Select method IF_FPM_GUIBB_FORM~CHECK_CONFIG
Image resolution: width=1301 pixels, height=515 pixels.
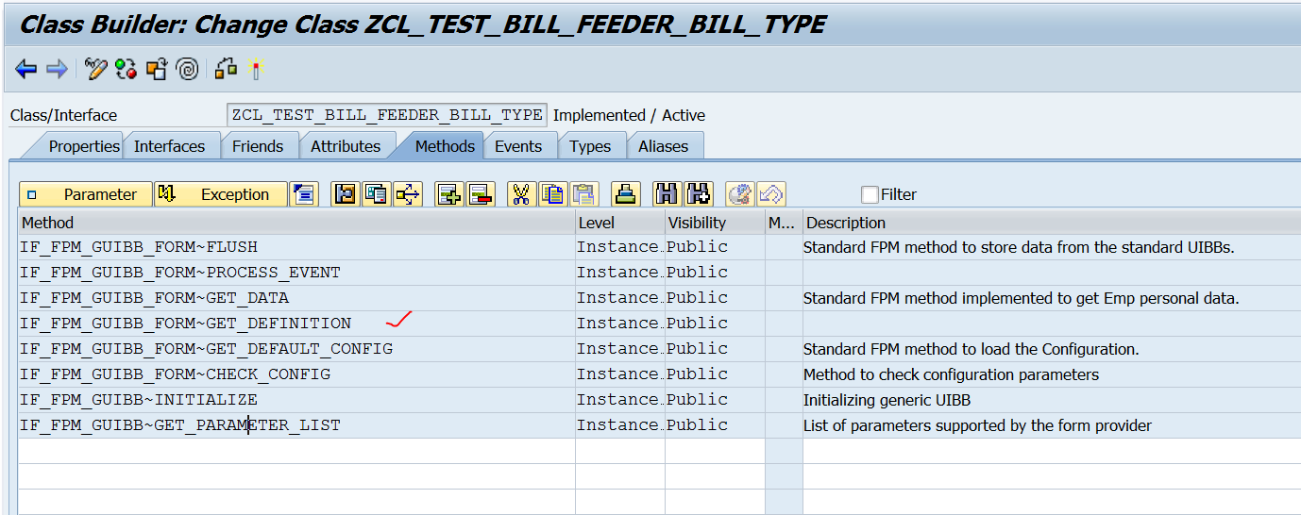click(296, 374)
